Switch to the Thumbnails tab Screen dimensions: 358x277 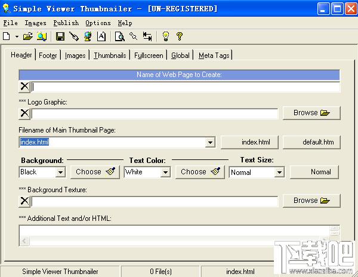(x=110, y=56)
